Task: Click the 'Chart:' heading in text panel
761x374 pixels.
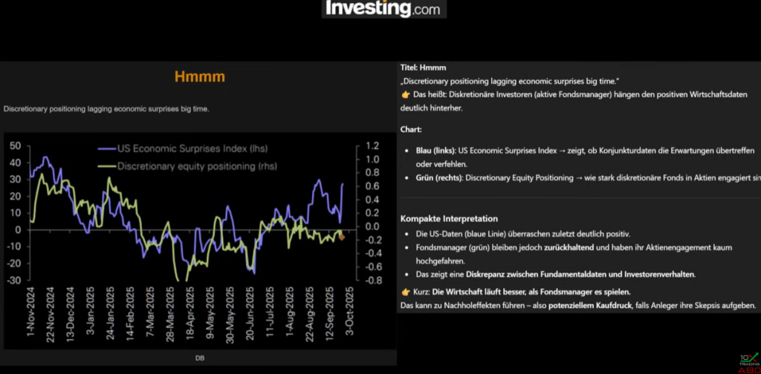Action: pyautogui.click(x=411, y=129)
